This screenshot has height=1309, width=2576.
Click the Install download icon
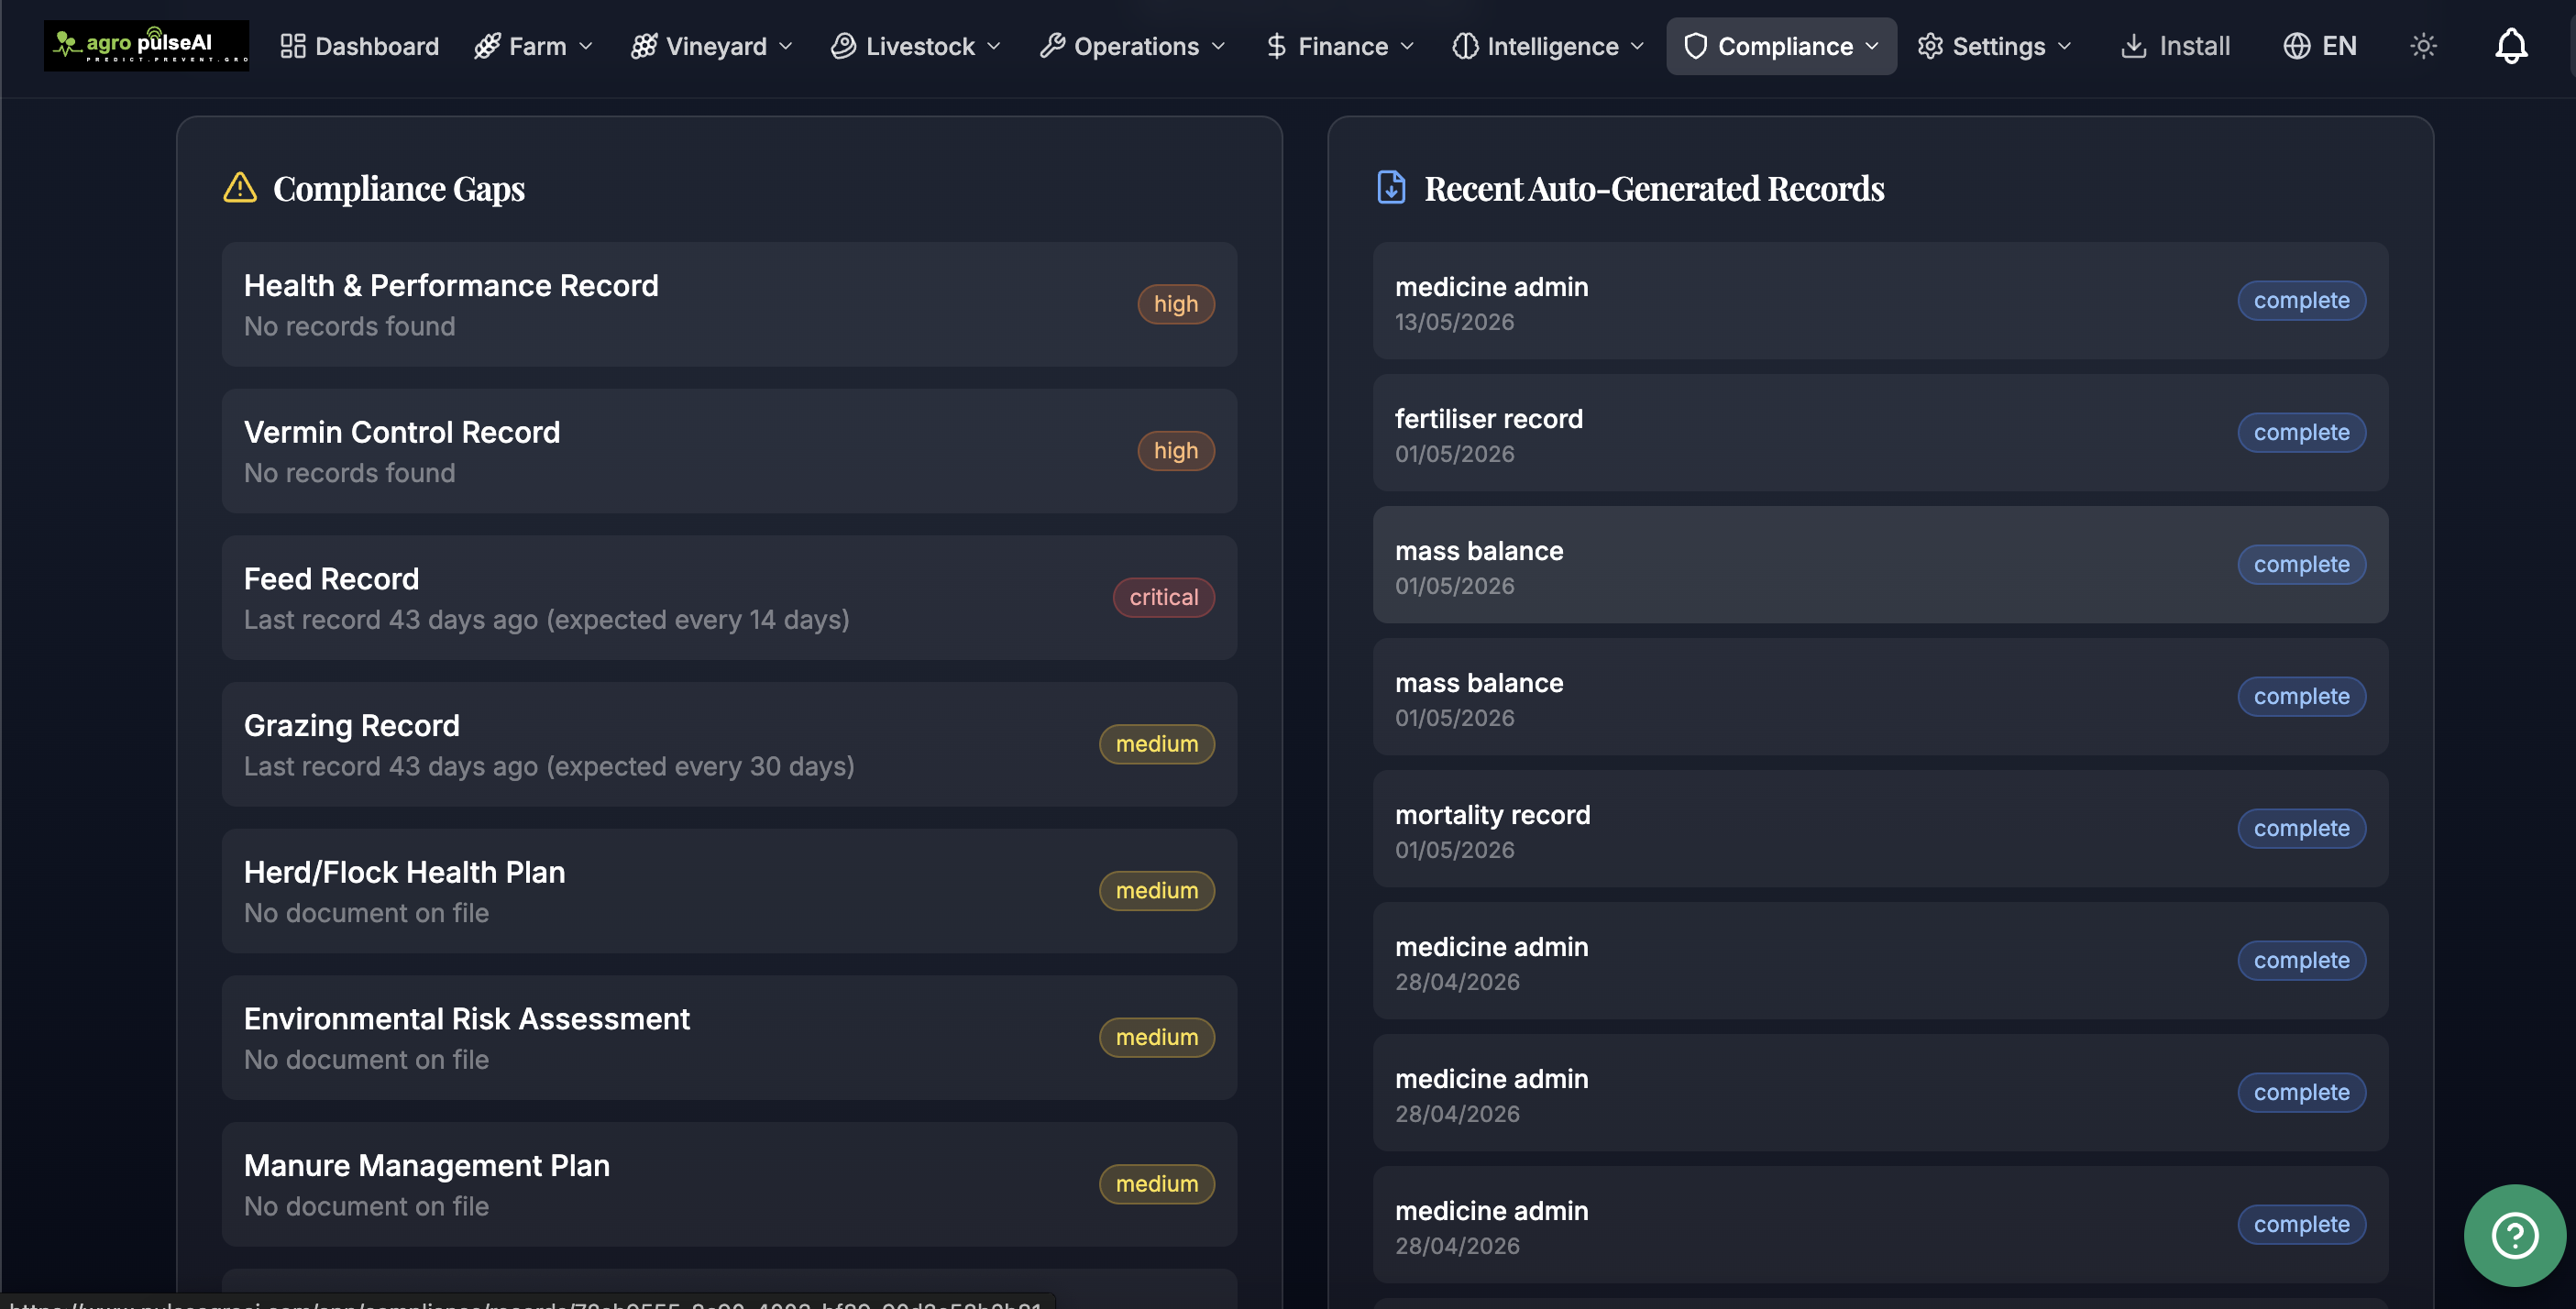coord(2133,46)
